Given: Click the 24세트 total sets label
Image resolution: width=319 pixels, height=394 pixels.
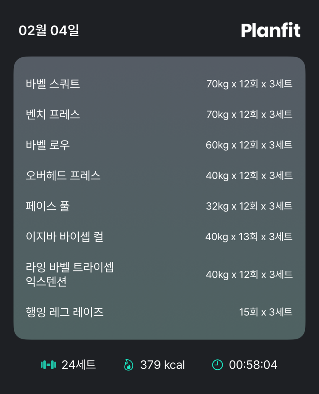Looking at the screenshot, I should click(x=79, y=365).
